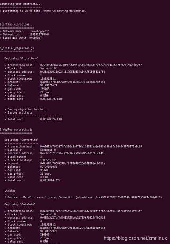
Task: Click the MetaCoin transaction hash value
Action: pos(91,211)
